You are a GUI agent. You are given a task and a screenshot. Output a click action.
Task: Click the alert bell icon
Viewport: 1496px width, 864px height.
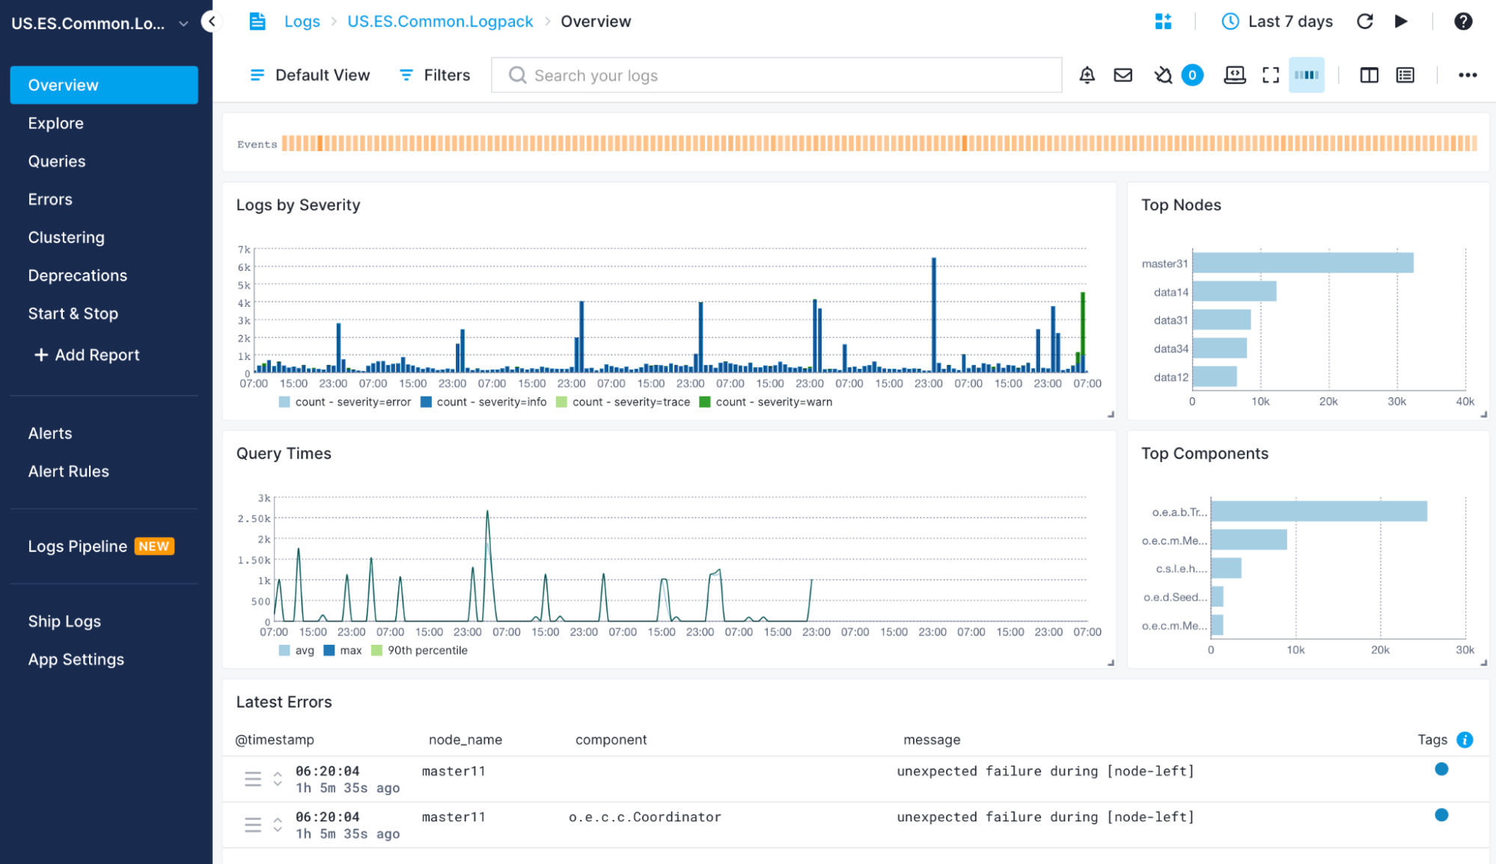point(1087,74)
